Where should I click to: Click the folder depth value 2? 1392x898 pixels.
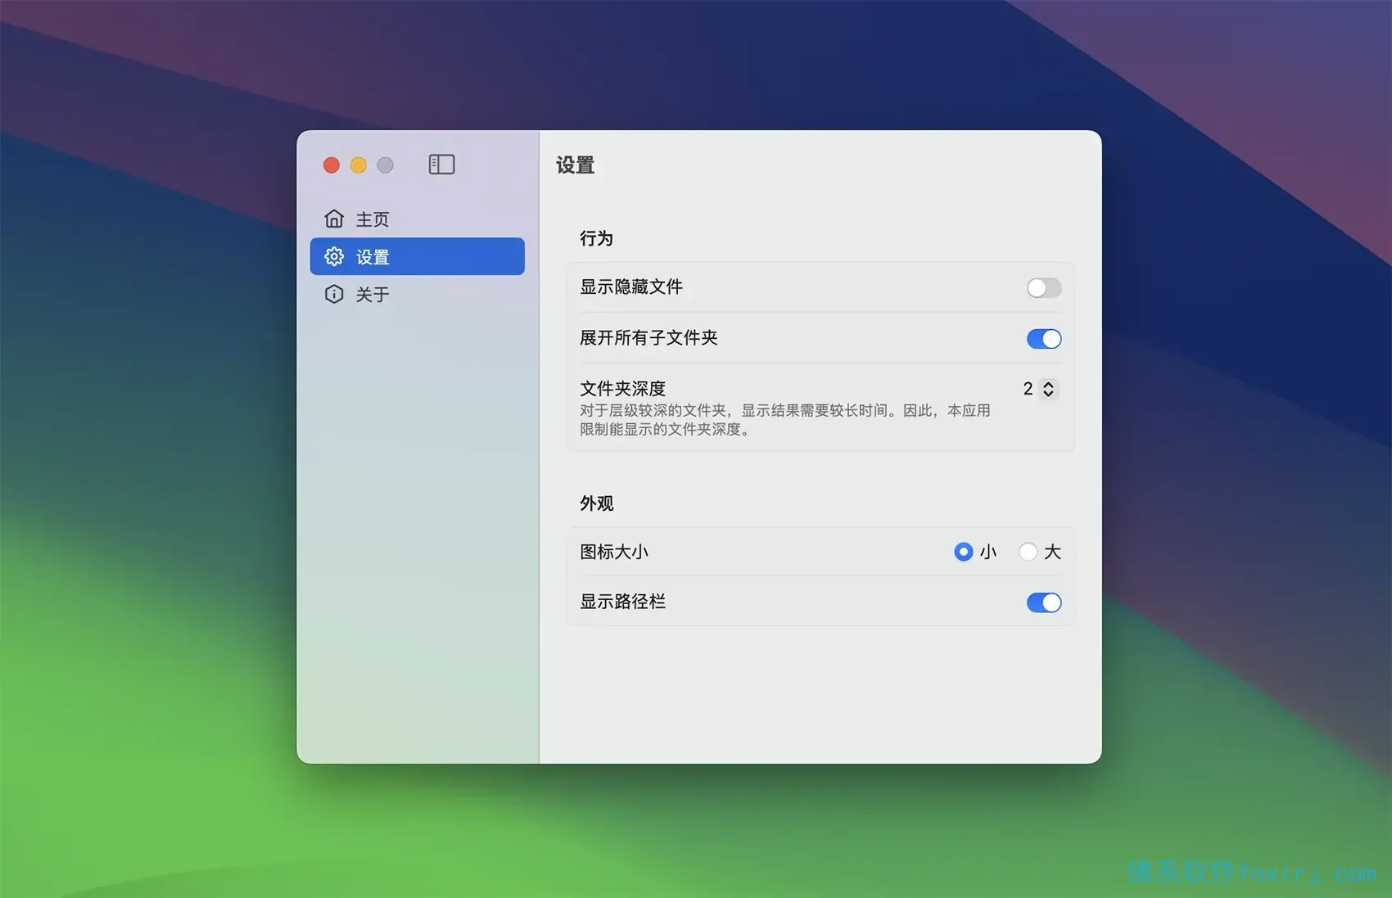point(1028,389)
